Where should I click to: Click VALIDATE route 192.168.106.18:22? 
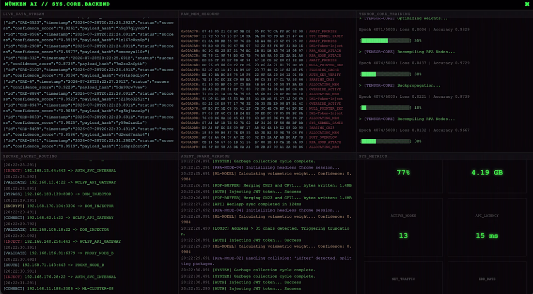(x=56, y=230)
